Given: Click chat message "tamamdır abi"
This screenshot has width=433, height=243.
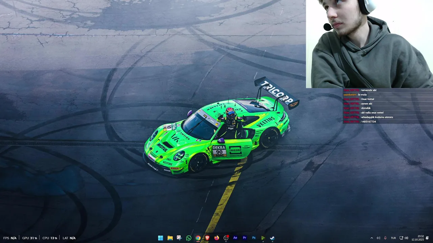Looking at the screenshot, I should 369,90.
